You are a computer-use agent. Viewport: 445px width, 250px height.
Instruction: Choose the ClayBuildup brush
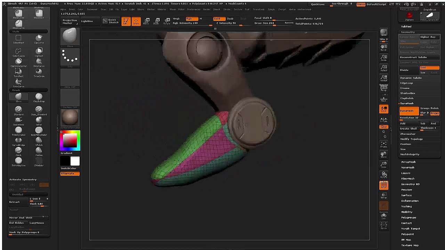39,98
